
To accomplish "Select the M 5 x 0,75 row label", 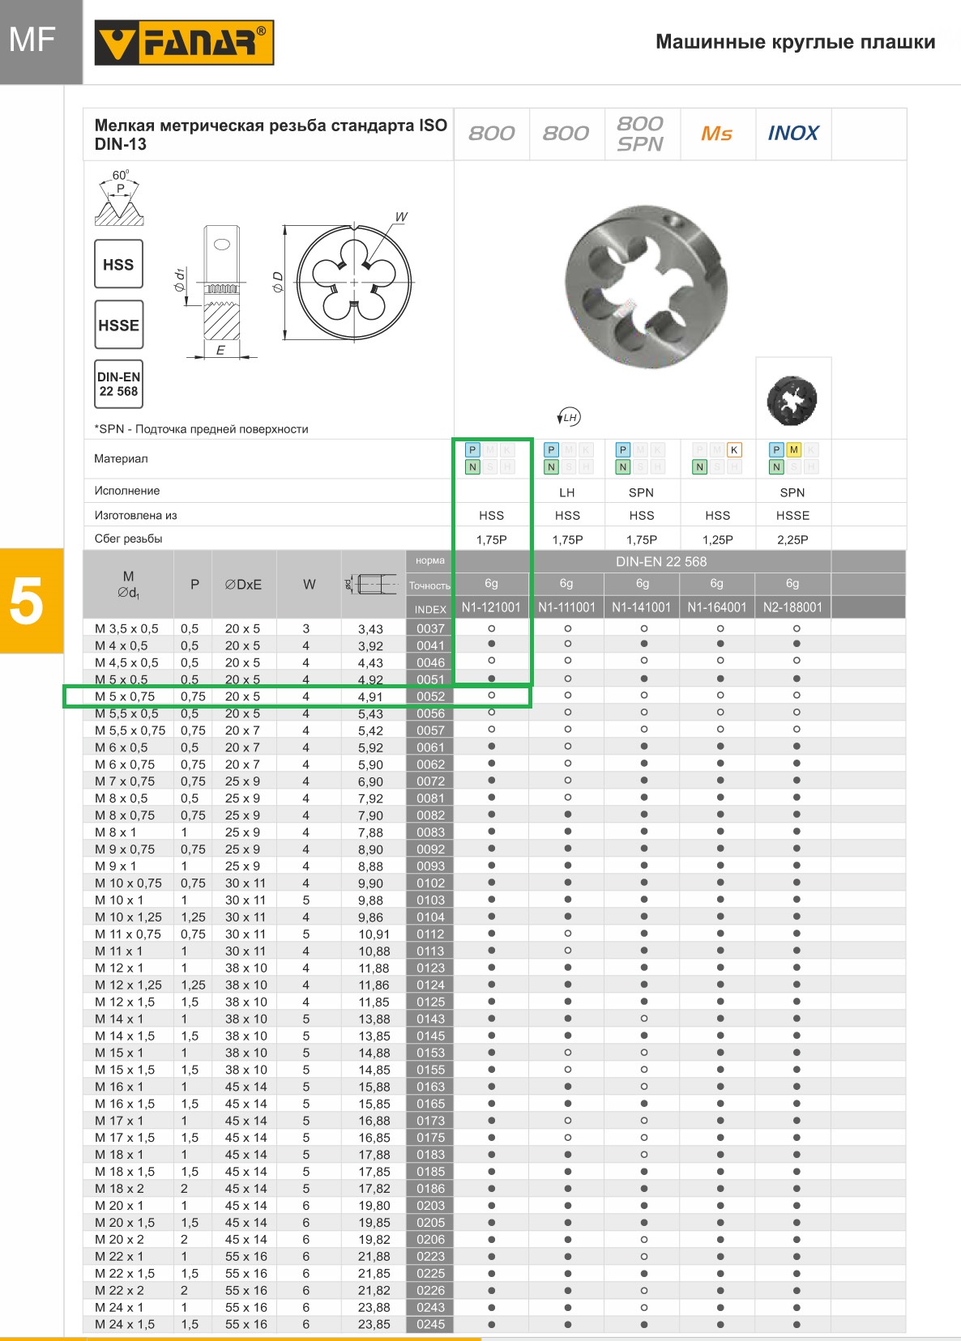I will point(125,696).
